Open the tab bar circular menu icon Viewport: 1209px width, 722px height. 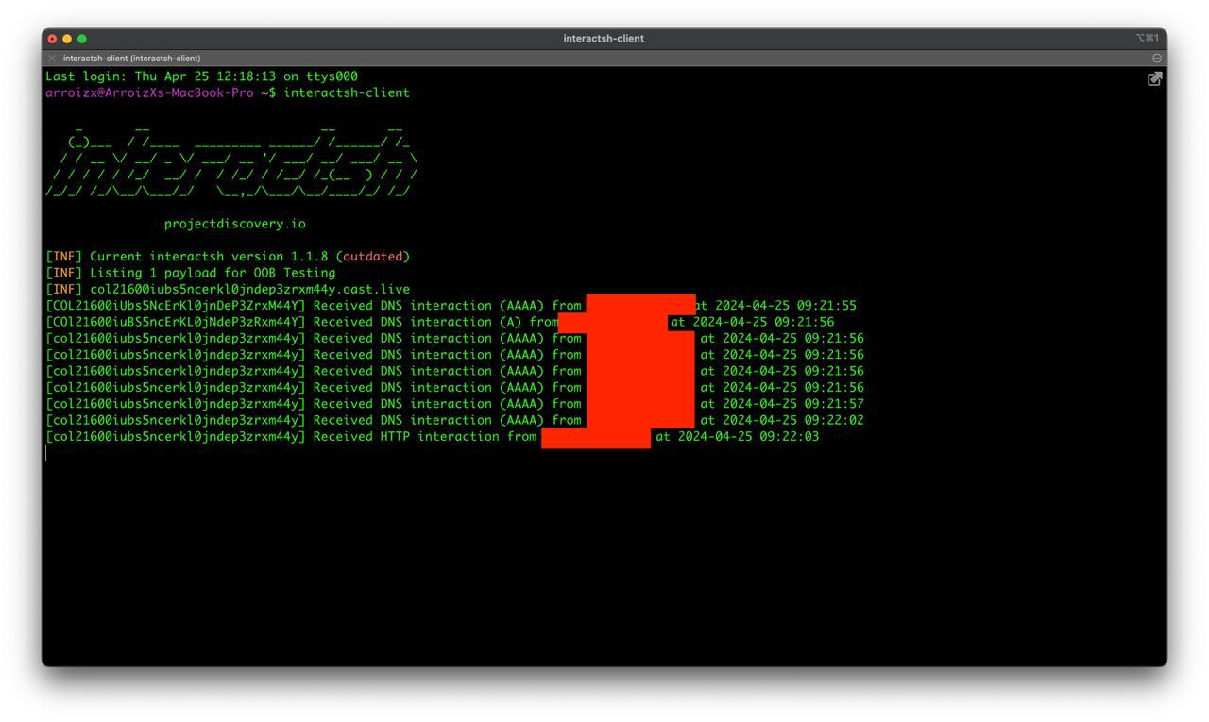(1157, 59)
